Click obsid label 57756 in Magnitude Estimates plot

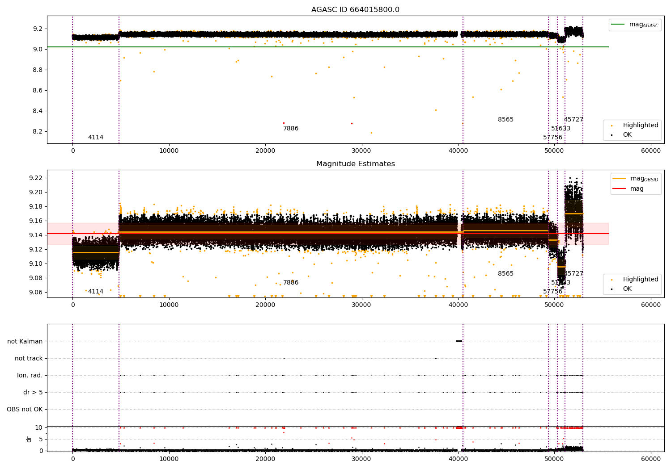[x=553, y=291]
